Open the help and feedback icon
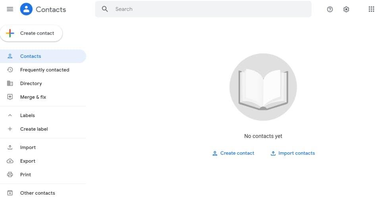This screenshot has height=201, width=381. pyautogui.click(x=330, y=9)
